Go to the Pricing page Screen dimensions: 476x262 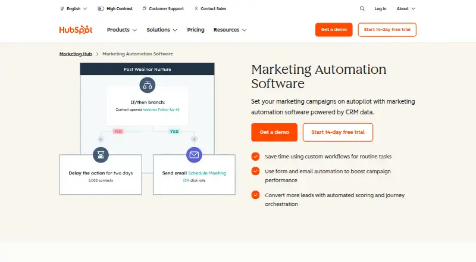click(196, 30)
